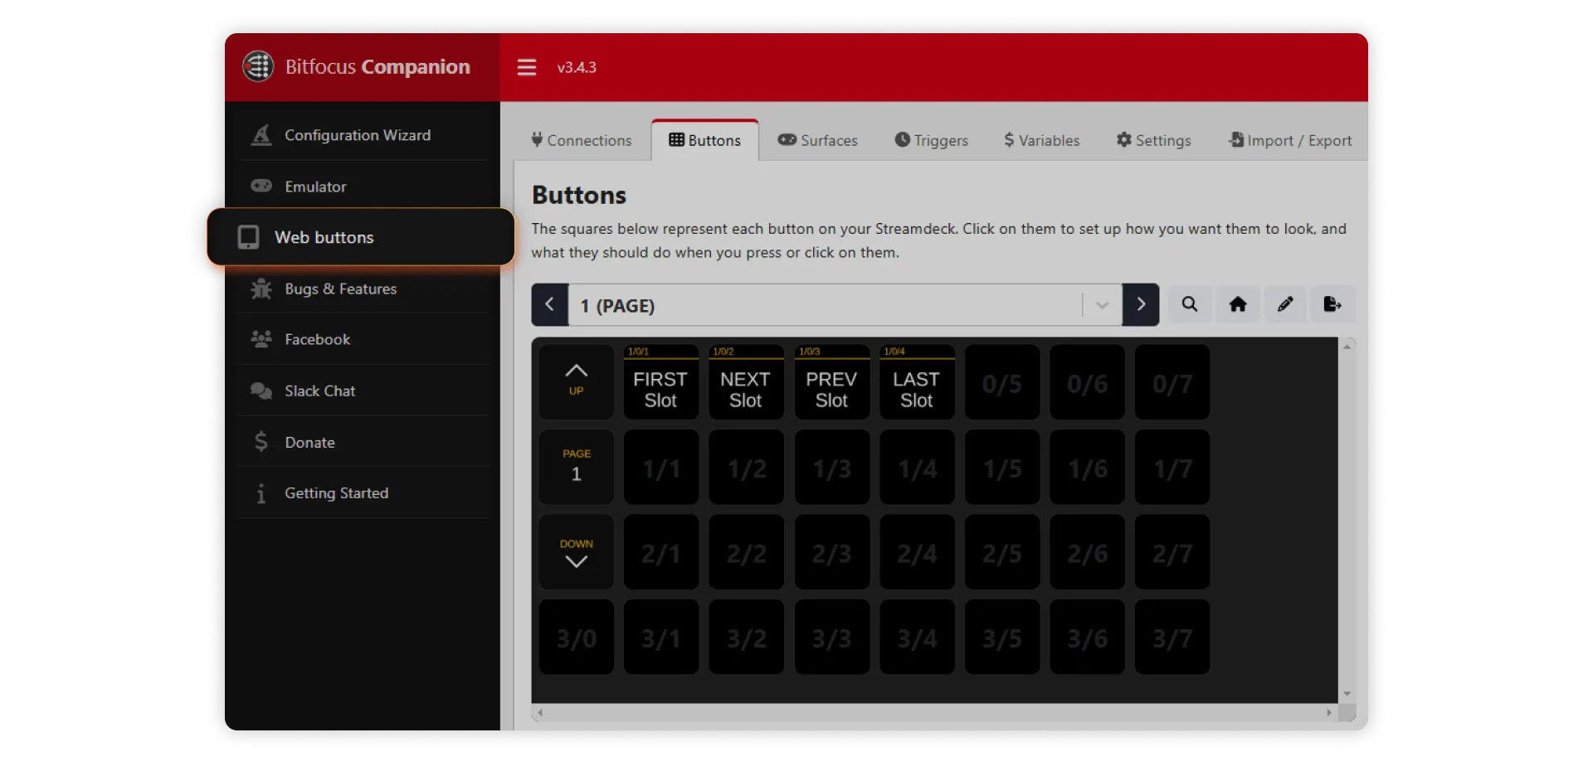Switch to the Connections tab
This screenshot has width=1593, height=776.
coord(582,140)
